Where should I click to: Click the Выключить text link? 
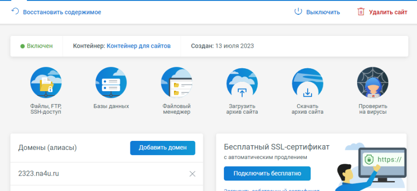point(323,12)
